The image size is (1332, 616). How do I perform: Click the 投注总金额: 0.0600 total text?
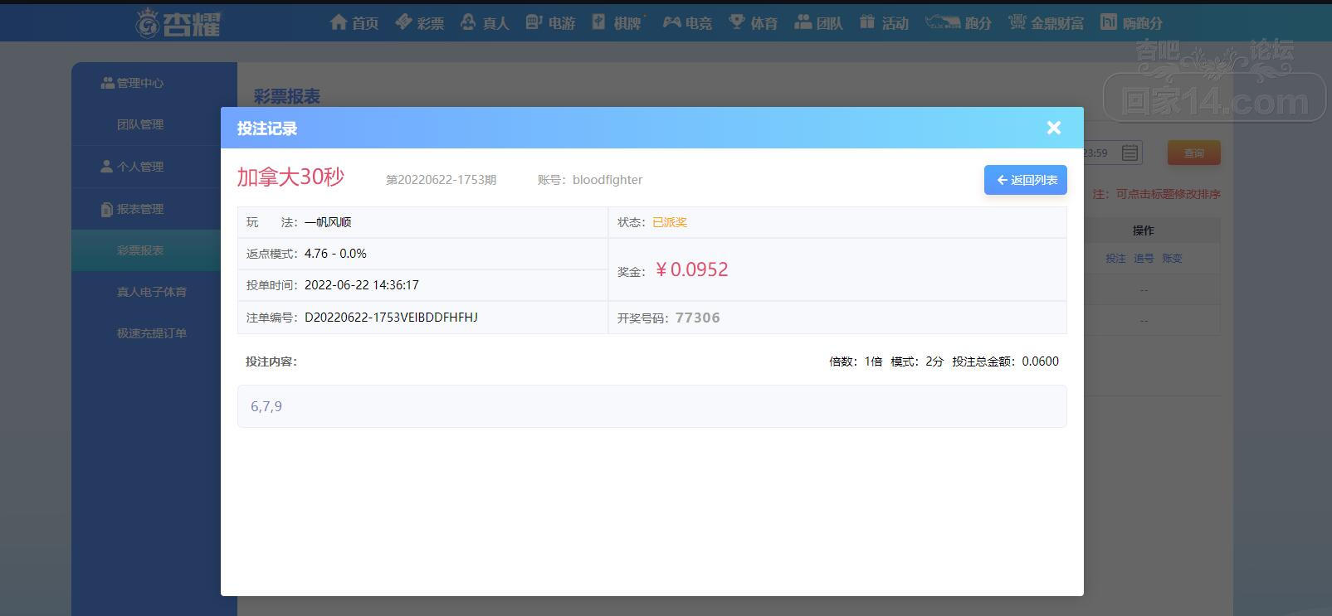pos(1006,361)
